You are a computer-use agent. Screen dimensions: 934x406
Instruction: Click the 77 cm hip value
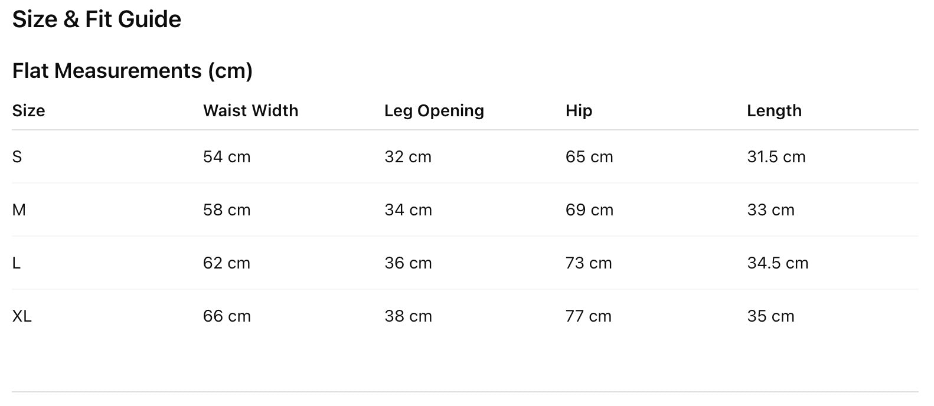pyautogui.click(x=589, y=316)
